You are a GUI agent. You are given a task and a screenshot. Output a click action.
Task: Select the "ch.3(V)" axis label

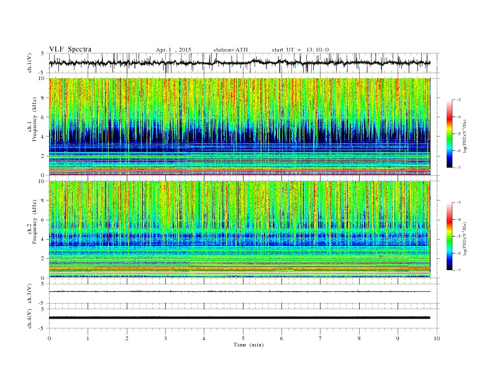[x=30, y=294]
